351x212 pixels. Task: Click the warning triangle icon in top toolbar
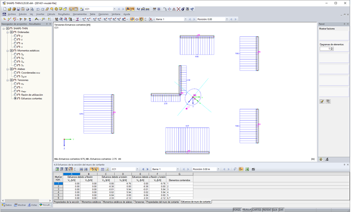pos(174,9)
